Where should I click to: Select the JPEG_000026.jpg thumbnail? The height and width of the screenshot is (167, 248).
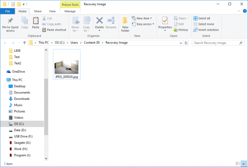[x=66, y=64]
